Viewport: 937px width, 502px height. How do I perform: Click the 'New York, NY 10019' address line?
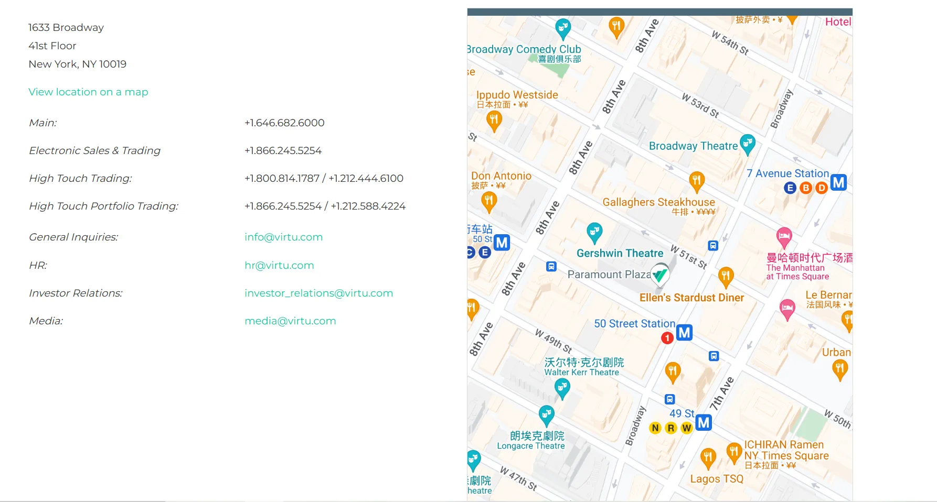[78, 64]
